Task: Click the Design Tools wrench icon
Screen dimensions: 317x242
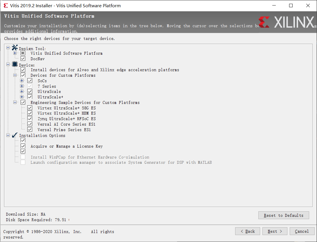Action: coord(15,48)
